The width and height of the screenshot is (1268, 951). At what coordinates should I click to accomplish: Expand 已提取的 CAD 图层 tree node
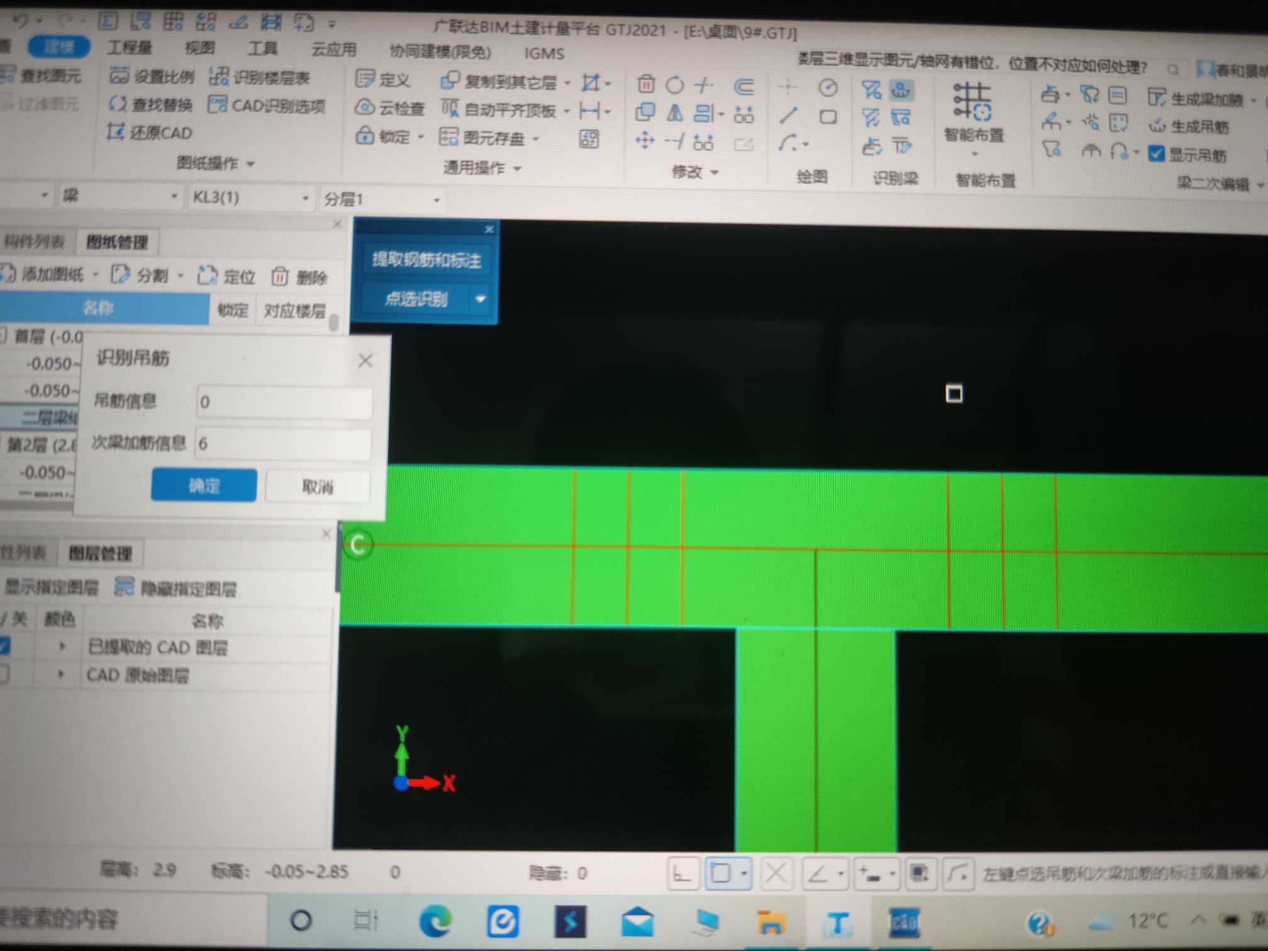[x=62, y=646]
